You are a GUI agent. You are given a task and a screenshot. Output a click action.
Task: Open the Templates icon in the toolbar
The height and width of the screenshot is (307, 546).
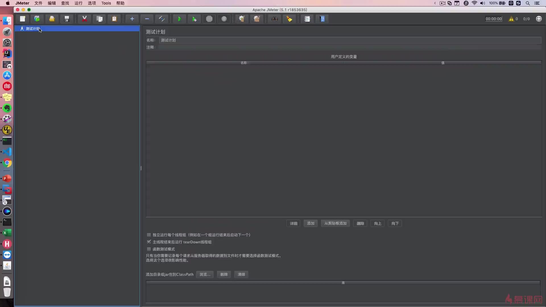37,19
